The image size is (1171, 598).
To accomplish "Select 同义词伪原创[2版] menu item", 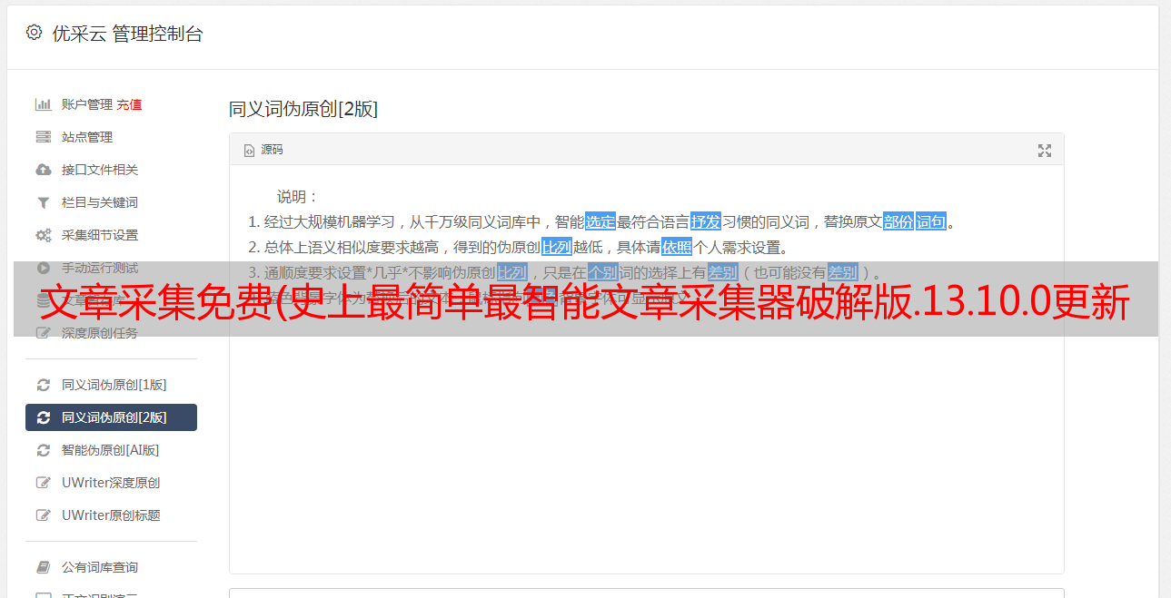I will click(x=111, y=417).
